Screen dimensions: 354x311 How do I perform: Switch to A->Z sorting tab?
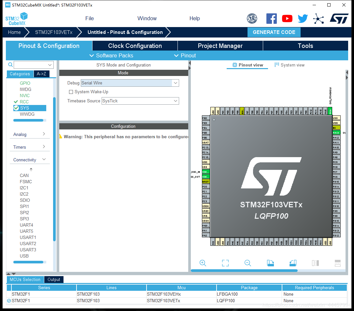coord(41,74)
